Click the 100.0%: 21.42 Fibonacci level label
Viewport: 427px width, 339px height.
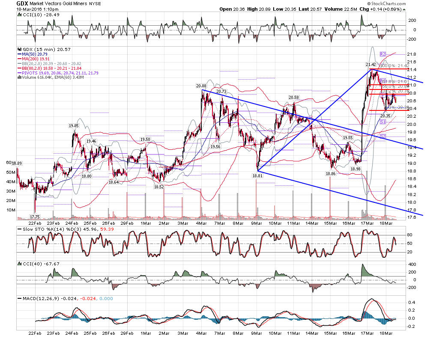click(394, 66)
